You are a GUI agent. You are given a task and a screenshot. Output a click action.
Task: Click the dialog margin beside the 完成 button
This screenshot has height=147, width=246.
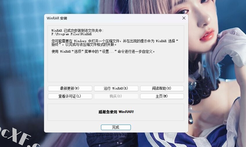tap(157, 127)
